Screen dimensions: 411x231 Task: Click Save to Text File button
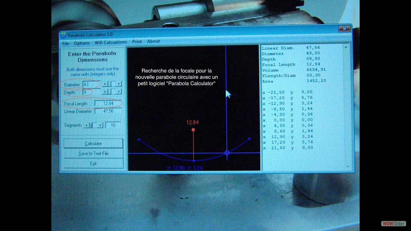point(93,154)
